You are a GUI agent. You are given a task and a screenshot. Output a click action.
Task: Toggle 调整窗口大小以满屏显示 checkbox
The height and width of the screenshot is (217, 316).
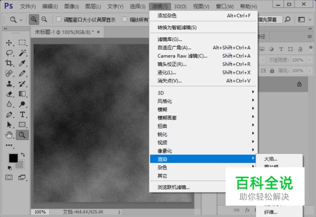pyautogui.click(x=58, y=19)
